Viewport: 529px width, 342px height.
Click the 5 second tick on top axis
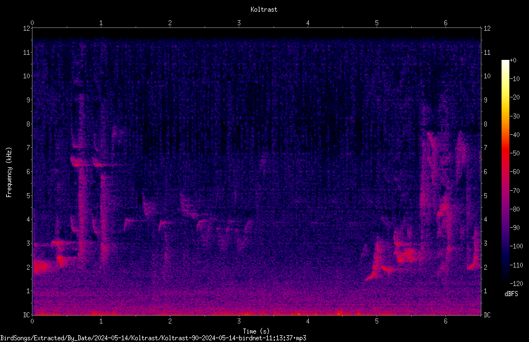point(377,23)
